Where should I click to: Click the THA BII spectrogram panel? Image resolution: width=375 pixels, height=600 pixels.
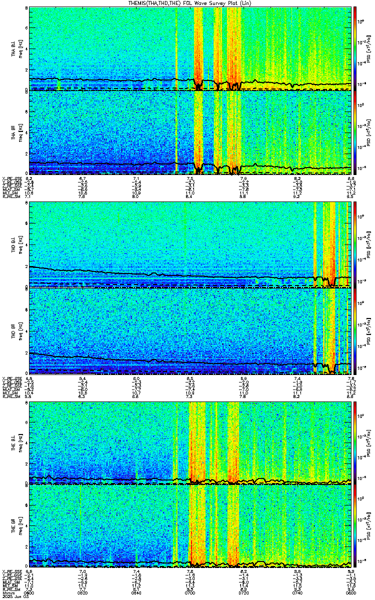click(190, 132)
